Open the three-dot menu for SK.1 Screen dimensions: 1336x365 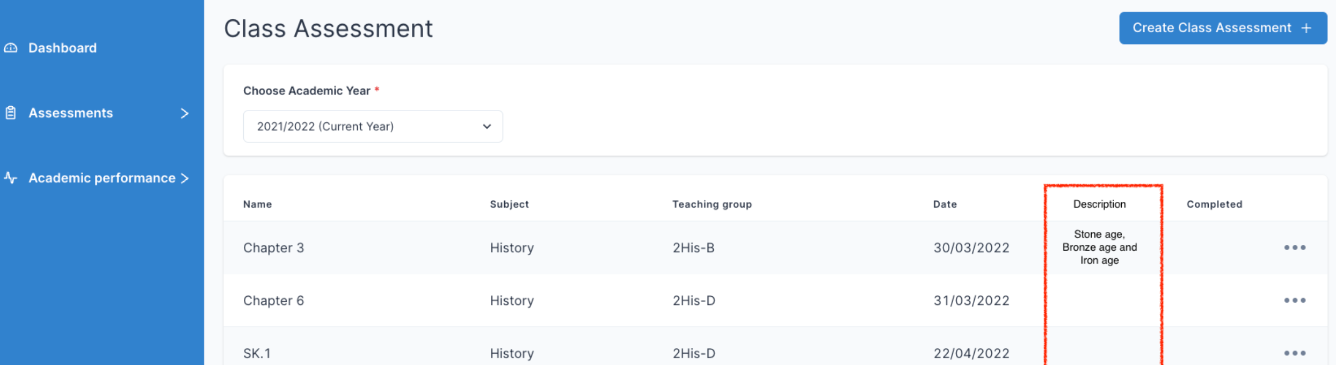[x=1295, y=353]
